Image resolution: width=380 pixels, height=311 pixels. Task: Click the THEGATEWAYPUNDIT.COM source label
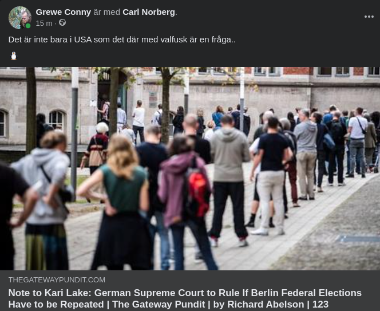[x=57, y=279]
